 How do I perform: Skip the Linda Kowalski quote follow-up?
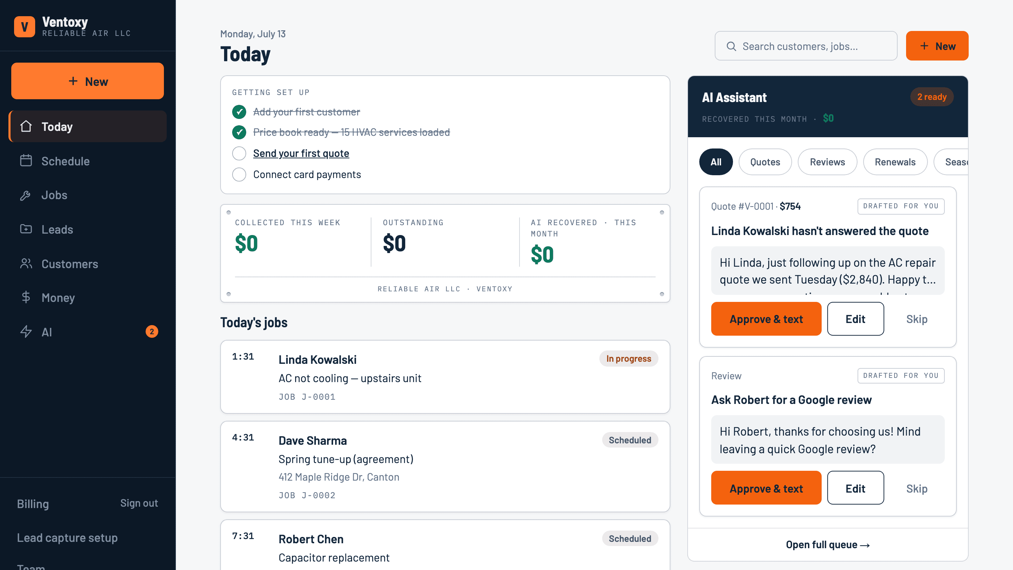click(x=917, y=319)
